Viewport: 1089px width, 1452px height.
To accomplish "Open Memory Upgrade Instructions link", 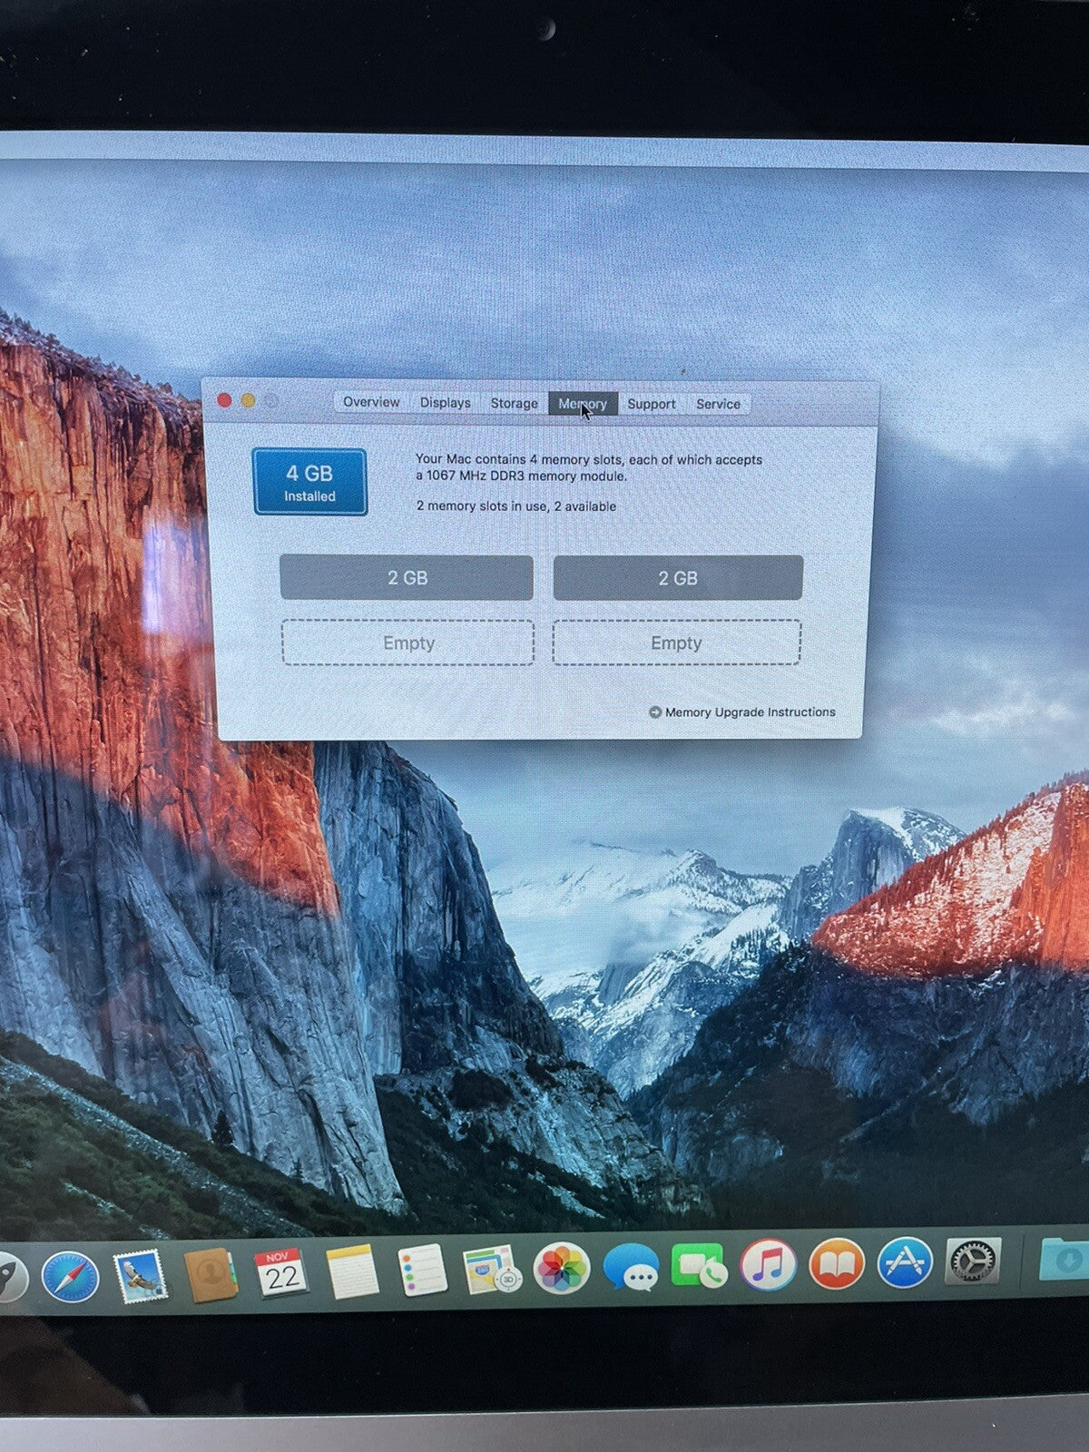I will (750, 712).
